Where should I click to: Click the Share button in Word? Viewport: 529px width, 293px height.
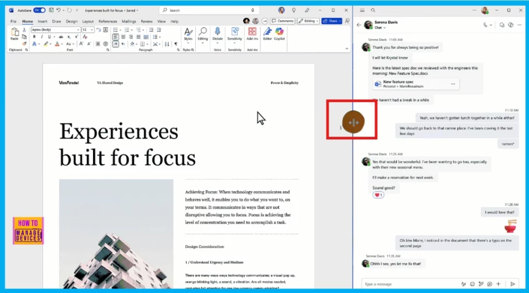[332, 21]
